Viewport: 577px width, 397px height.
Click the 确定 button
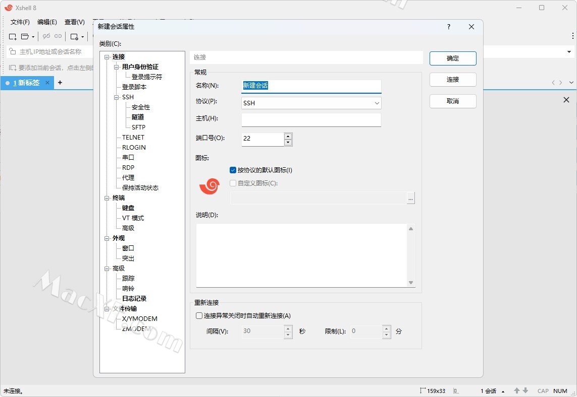(x=453, y=58)
